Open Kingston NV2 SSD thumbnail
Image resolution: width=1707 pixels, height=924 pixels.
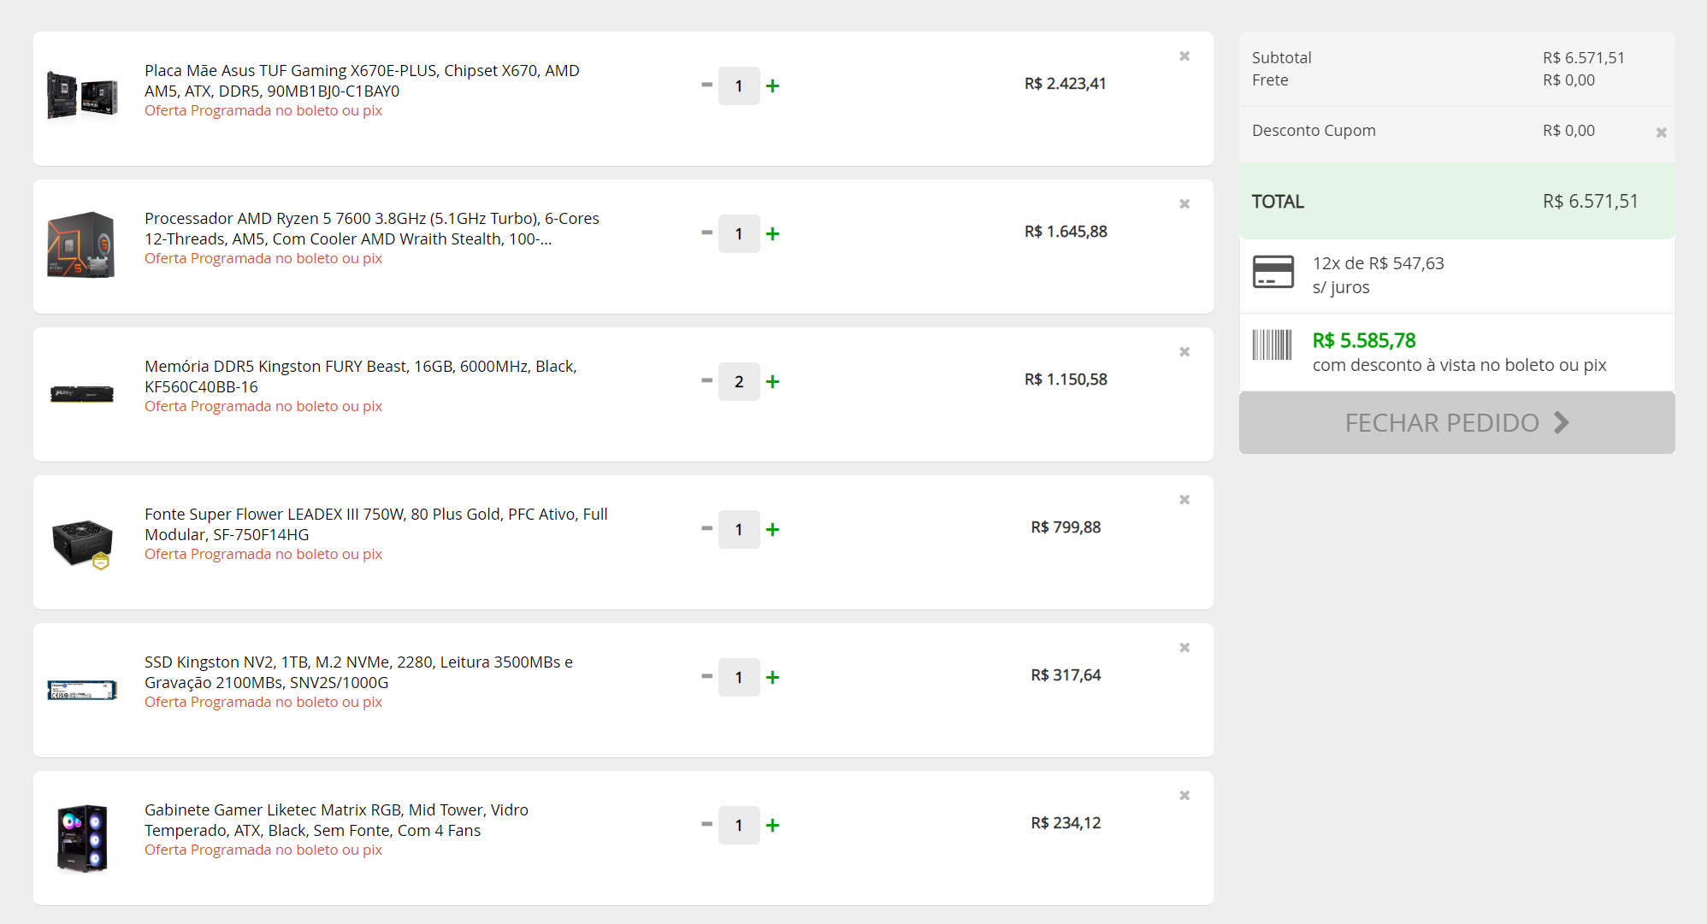point(82,691)
